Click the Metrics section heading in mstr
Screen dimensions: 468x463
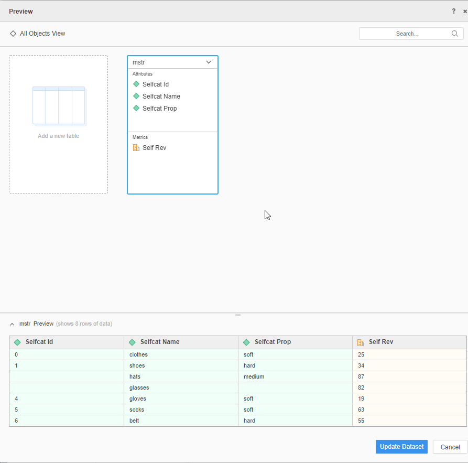point(140,137)
